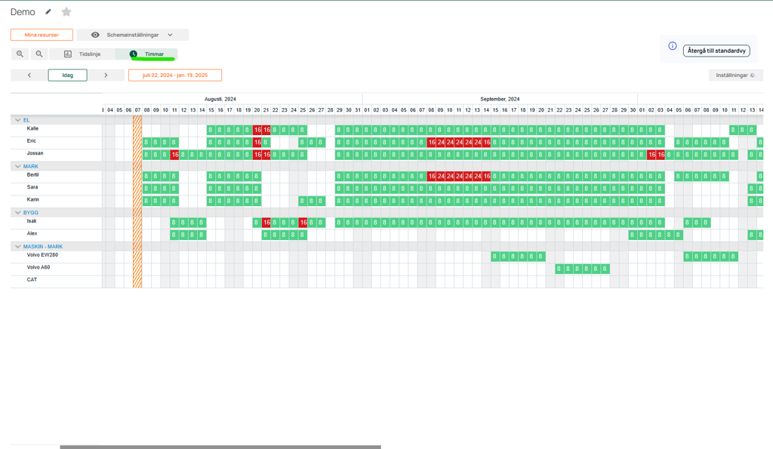
Task: Open the date range field juli 22, 2024
Action: tap(174, 75)
